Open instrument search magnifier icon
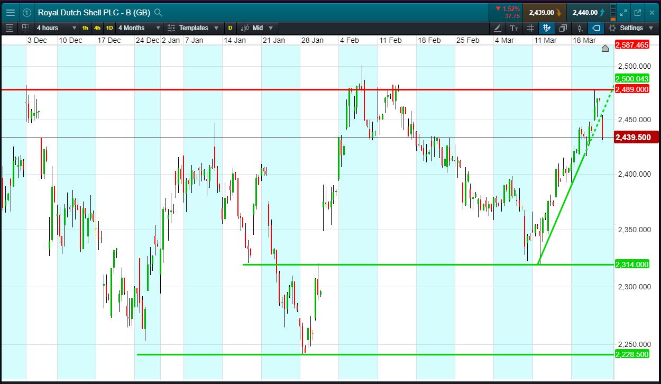 159,12
